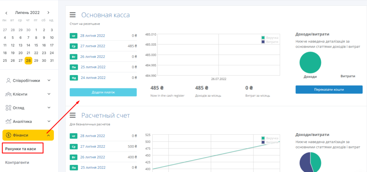Click the Фінанси coin icon in sidebar
The height and width of the screenshot is (172, 367).
8,135
